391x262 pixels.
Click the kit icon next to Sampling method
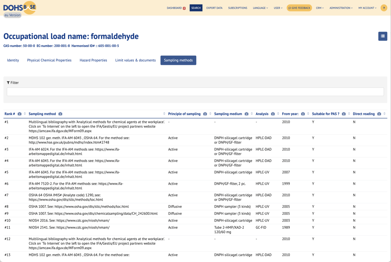click(x=60, y=114)
